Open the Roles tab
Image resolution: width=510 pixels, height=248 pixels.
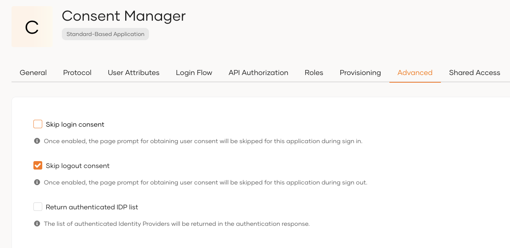[x=314, y=72]
